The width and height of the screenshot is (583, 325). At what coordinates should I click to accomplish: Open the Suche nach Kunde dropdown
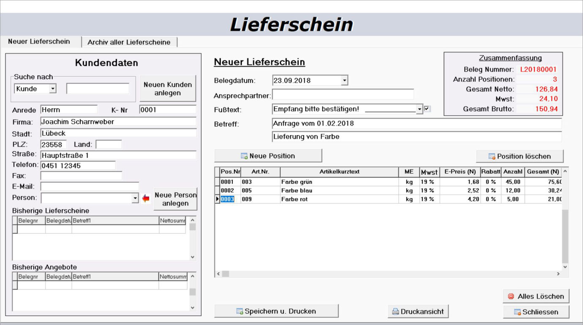(53, 89)
